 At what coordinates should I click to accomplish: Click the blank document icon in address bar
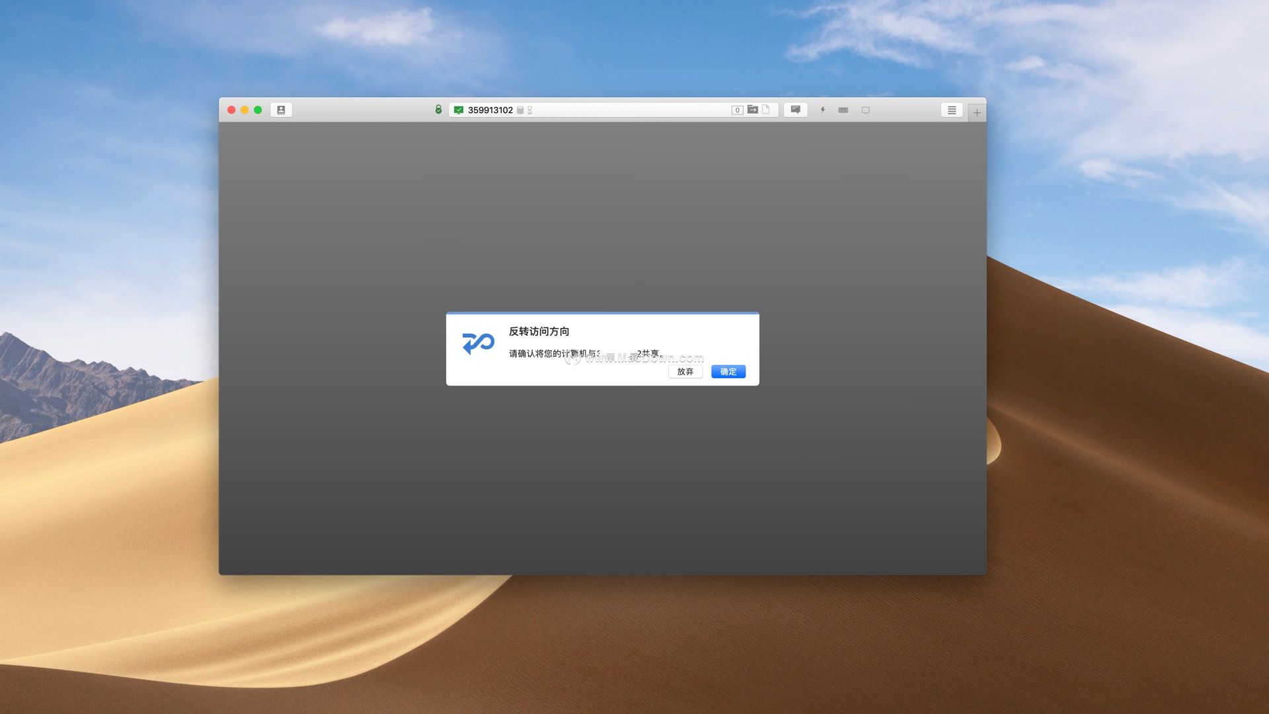(766, 110)
